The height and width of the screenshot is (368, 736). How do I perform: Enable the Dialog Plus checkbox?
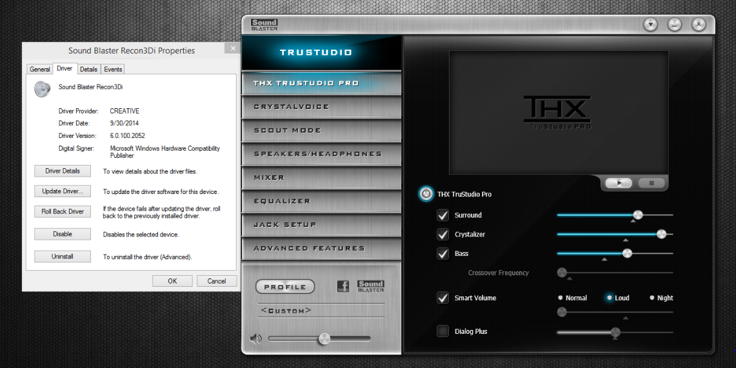coord(443,331)
